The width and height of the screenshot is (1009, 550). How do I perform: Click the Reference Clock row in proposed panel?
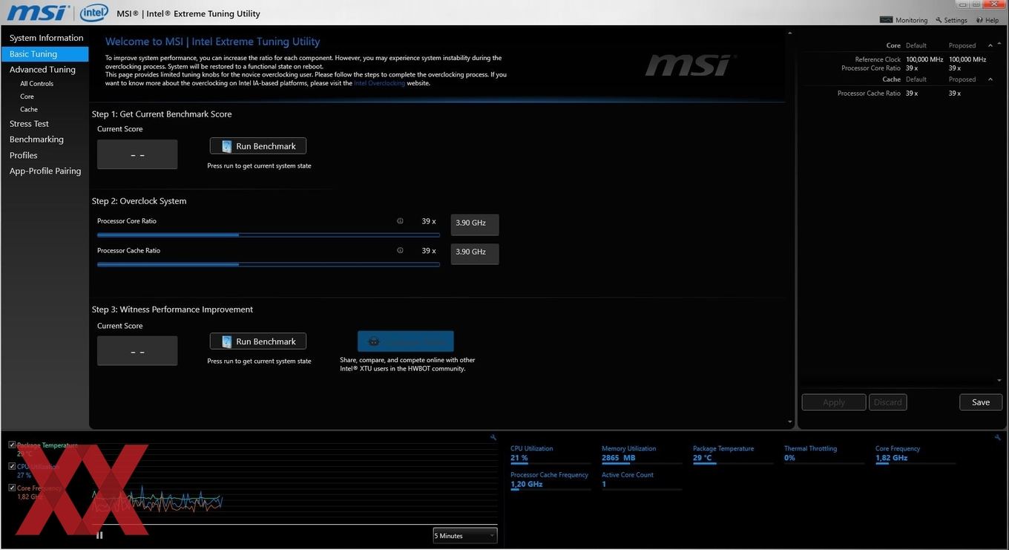[920, 59]
